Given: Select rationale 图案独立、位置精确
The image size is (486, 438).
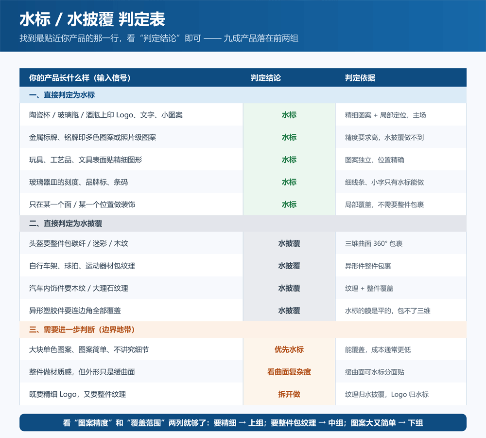Looking at the screenshot, I should click(374, 160).
